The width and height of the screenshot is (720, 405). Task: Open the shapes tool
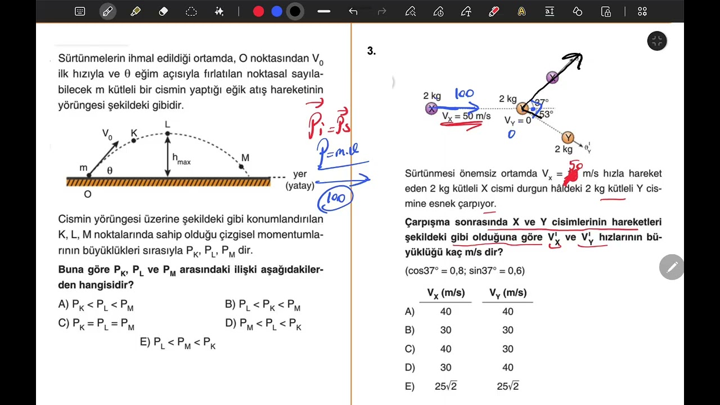pos(578,11)
